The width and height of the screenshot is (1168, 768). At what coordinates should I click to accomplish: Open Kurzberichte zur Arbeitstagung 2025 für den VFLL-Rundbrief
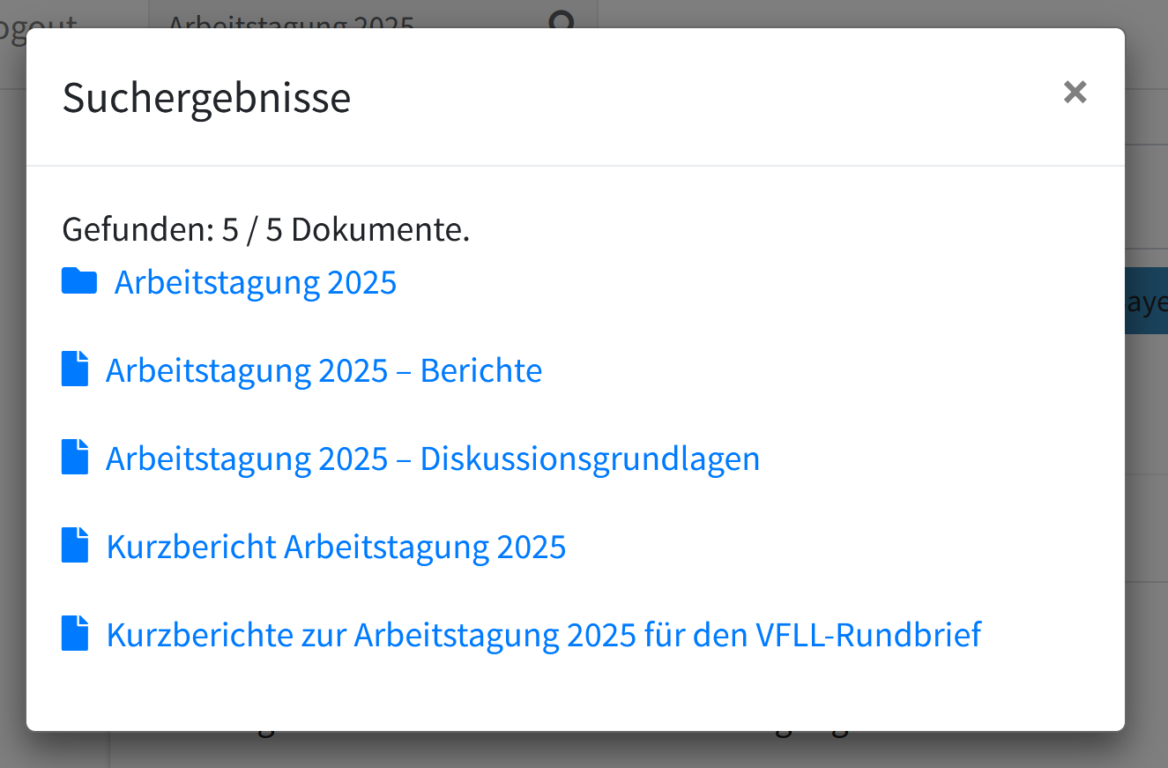[543, 635]
